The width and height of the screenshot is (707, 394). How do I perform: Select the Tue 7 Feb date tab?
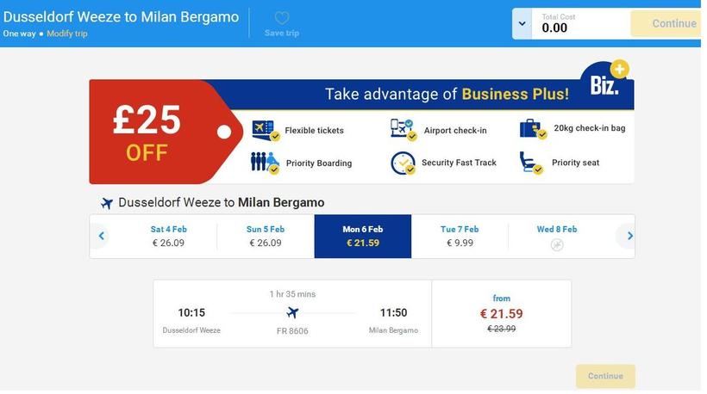[460, 237]
